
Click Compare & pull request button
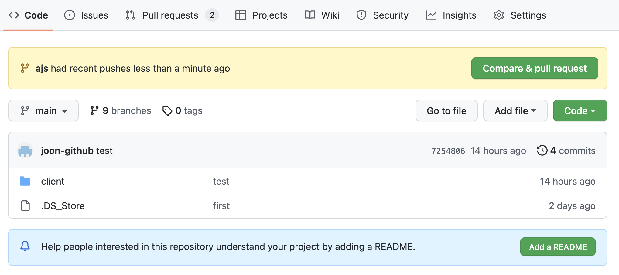(535, 68)
